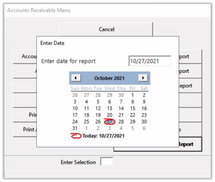The height and width of the screenshot is (182, 215).
Task: Click September 26 in the leading row
Action: 75,95
